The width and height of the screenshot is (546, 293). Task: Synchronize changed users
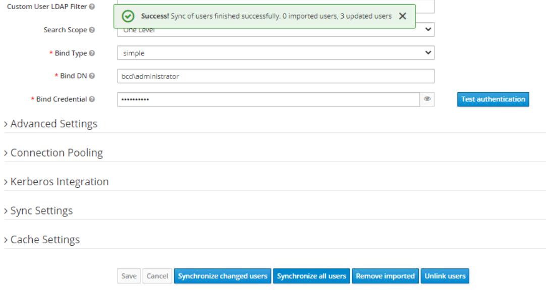pos(223,276)
